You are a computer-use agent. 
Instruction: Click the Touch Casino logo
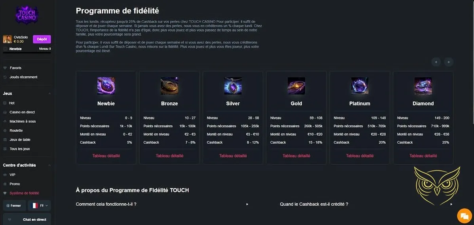coord(27,15)
